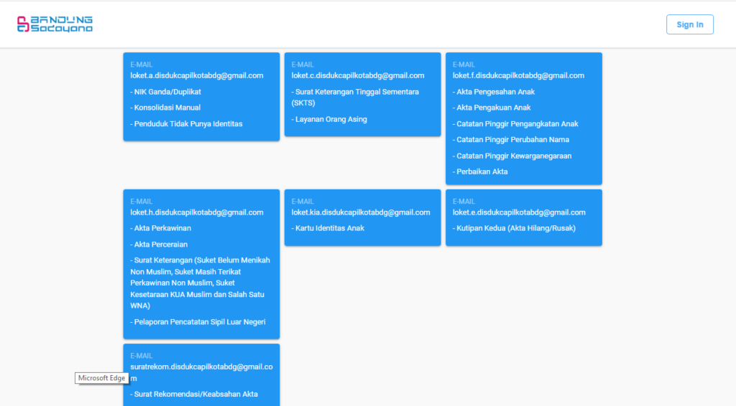Click the Akta Perkawinan item
This screenshot has height=406, width=736.
click(x=160, y=228)
